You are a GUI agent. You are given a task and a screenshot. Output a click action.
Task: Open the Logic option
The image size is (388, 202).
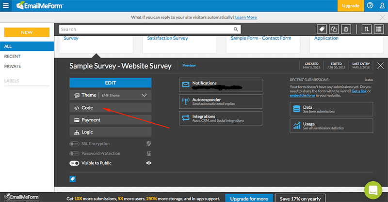click(111, 132)
